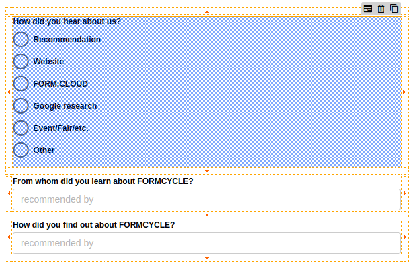Click the arrow below the 'How did you find out' field
This screenshot has height=270, width=416.
(207, 258)
